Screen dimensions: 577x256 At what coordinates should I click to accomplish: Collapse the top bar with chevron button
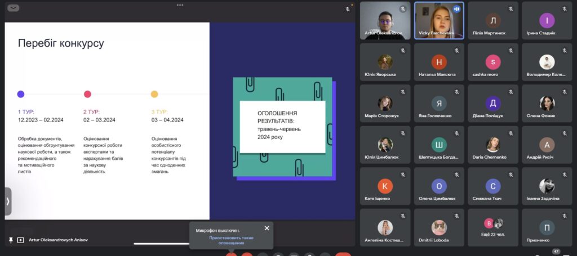(14, 8)
